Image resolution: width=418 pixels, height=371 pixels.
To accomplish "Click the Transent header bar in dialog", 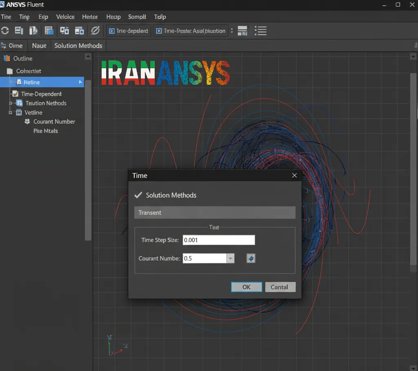I will tap(215, 212).
